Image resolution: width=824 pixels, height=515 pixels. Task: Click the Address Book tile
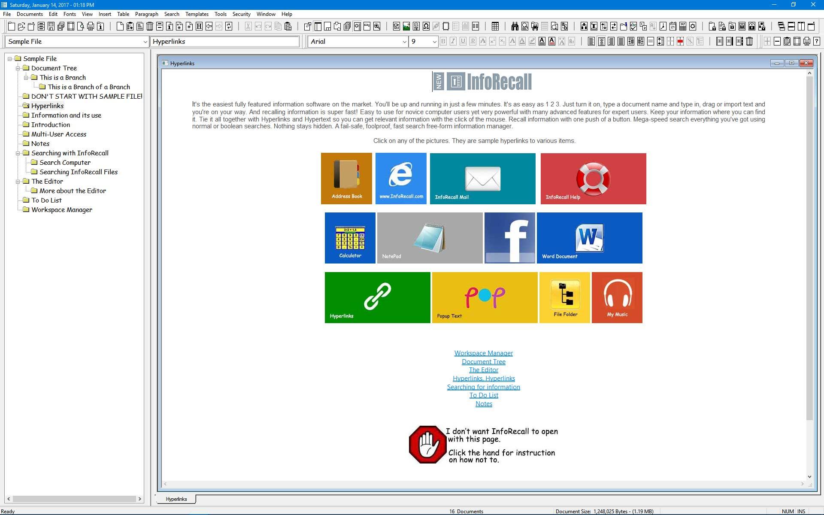pyautogui.click(x=346, y=179)
